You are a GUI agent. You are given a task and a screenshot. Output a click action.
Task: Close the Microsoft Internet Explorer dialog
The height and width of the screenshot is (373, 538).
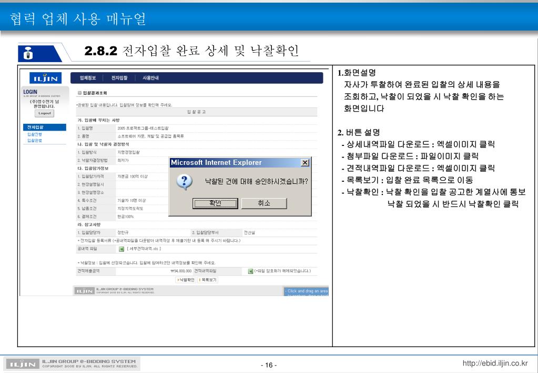(x=304, y=163)
